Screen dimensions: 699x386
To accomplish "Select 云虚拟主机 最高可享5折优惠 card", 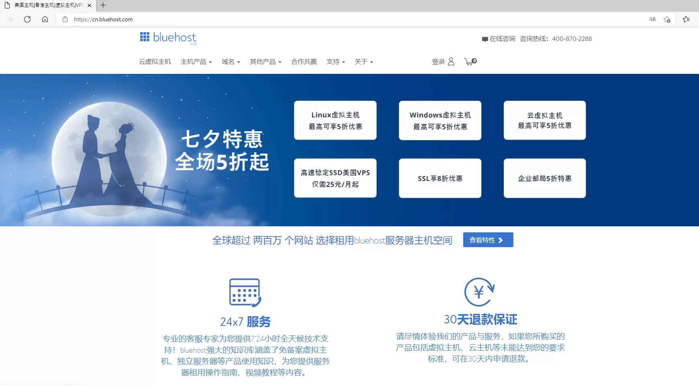I will (x=545, y=120).
